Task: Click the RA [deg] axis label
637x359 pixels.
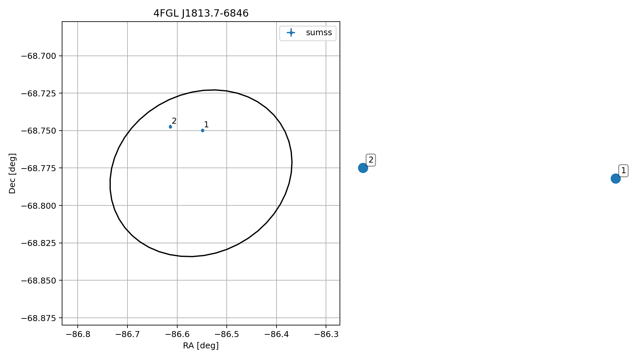Action: (201, 346)
